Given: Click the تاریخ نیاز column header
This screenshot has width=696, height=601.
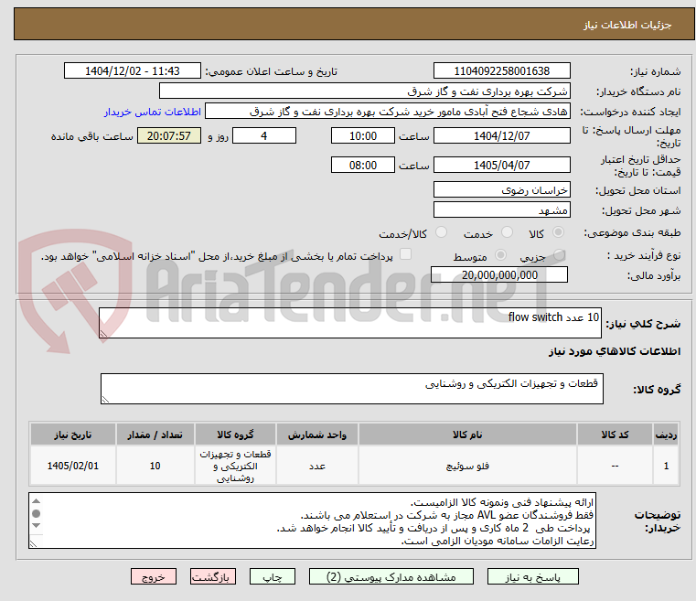Looking at the screenshot, I should (x=73, y=435).
